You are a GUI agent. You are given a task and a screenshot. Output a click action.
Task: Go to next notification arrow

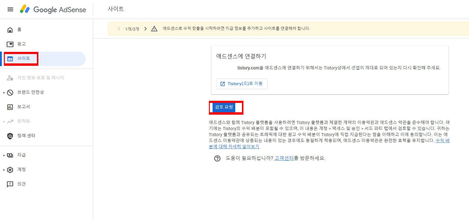click(x=145, y=29)
